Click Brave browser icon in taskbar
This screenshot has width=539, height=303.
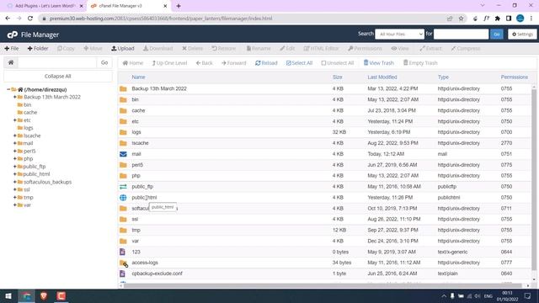tap(44, 295)
